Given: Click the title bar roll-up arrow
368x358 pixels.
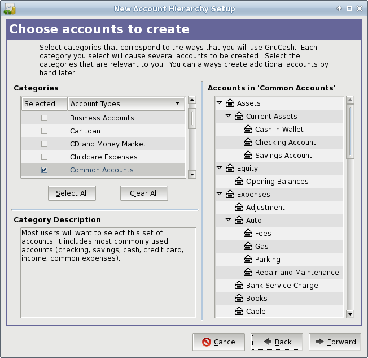Looking at the screenshot, I should pyautogui.click(x=339, y=8).
